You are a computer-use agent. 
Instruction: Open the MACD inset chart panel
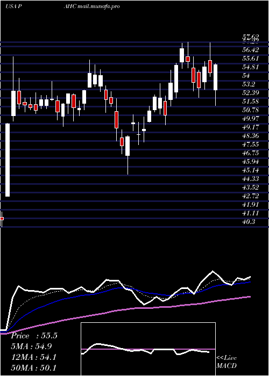point(148,349)
